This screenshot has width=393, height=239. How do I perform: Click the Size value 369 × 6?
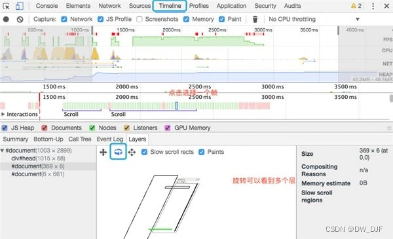click(373, 154)
